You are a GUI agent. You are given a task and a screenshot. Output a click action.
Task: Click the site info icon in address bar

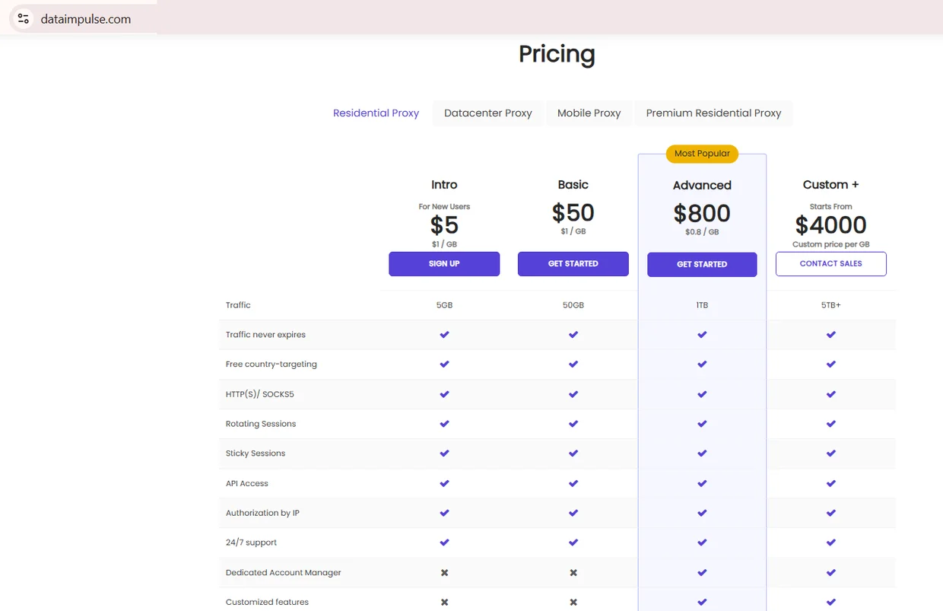coord(23,18)
